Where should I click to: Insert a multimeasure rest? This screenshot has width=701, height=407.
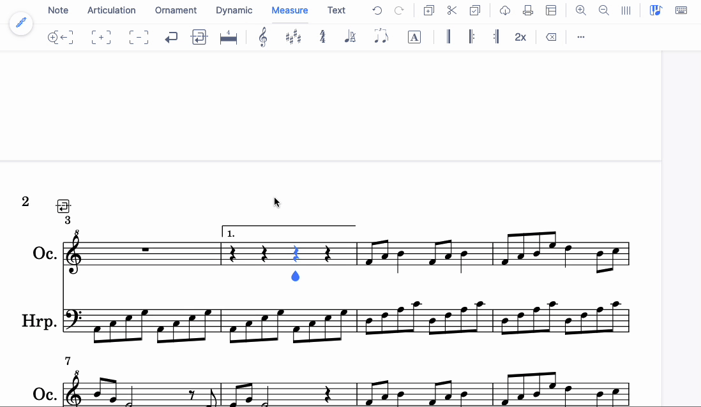[228, 36]
